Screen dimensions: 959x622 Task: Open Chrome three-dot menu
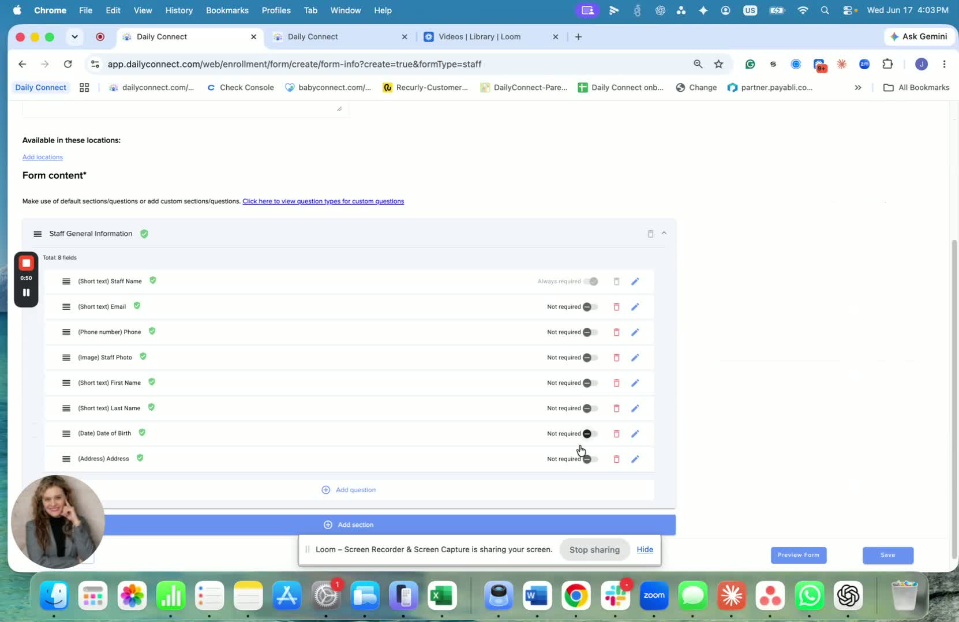point(944,64)
